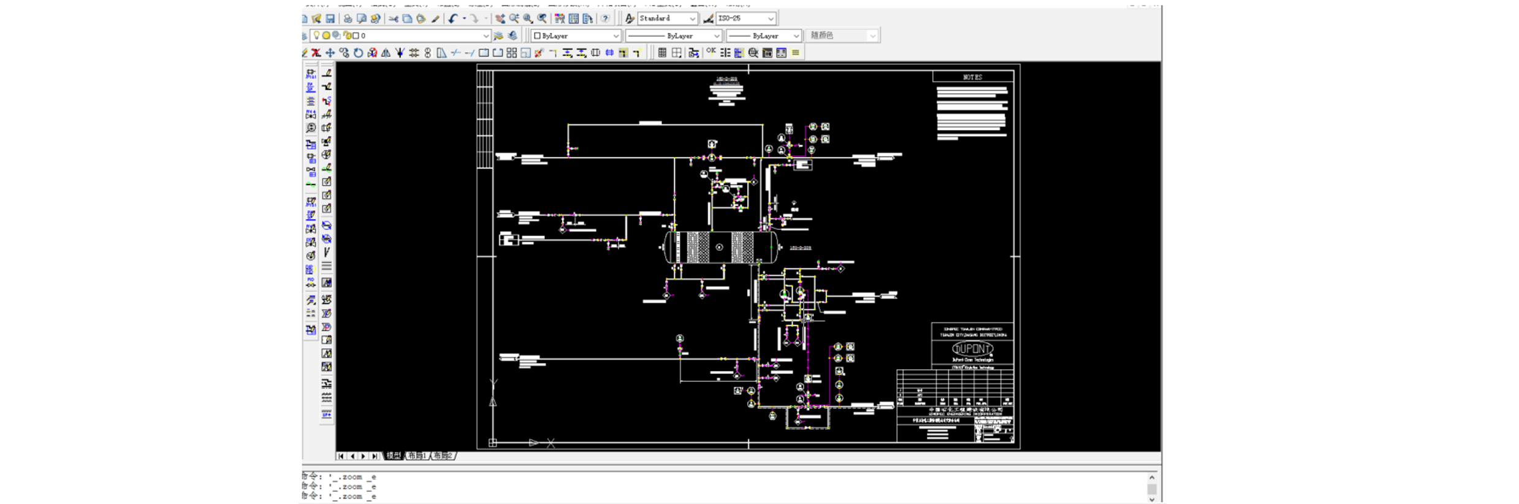The image size is (1519, 504).
Task: Toggle layer 0 lightbulb on/off
Action: 316,36
